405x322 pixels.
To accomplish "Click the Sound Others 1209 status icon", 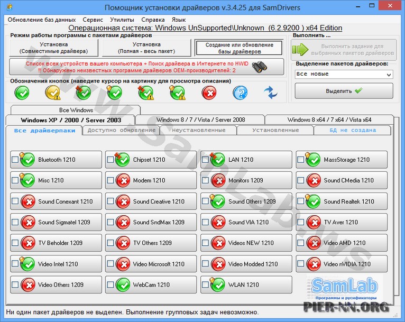I will tap(217, 201).
